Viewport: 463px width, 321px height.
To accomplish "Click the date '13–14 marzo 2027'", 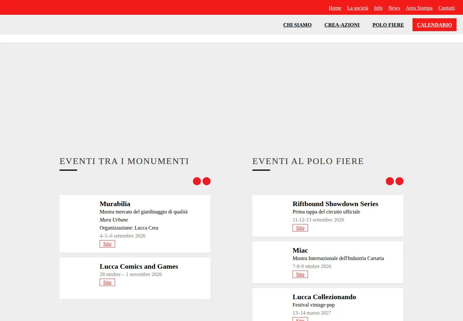I will (312, 313).
